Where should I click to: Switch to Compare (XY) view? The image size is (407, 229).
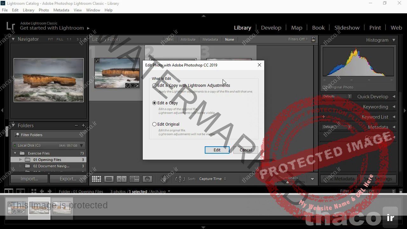point(121,179)
